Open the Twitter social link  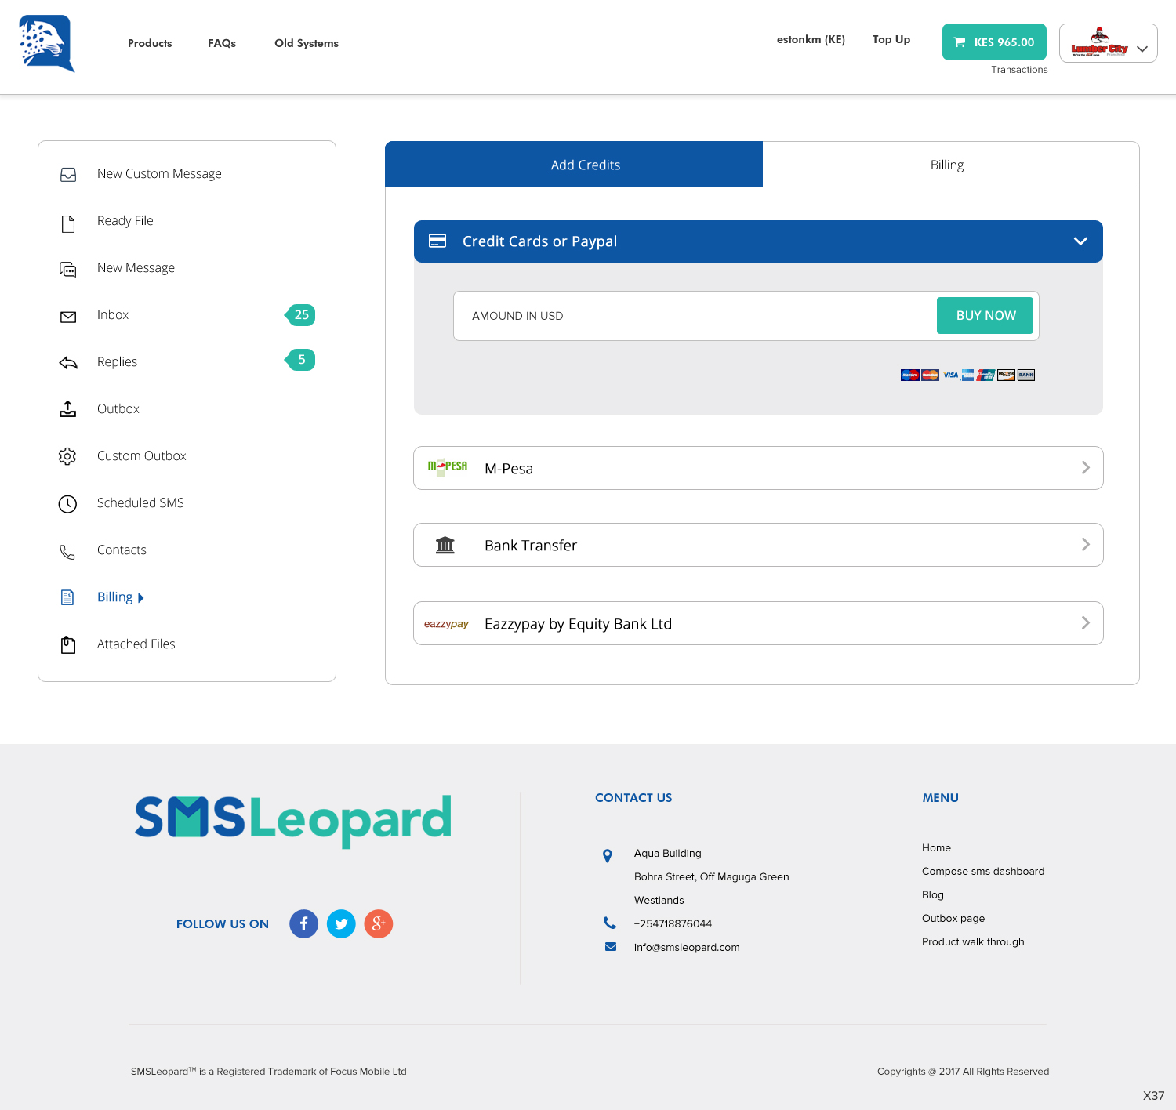(x=341, y=923)
